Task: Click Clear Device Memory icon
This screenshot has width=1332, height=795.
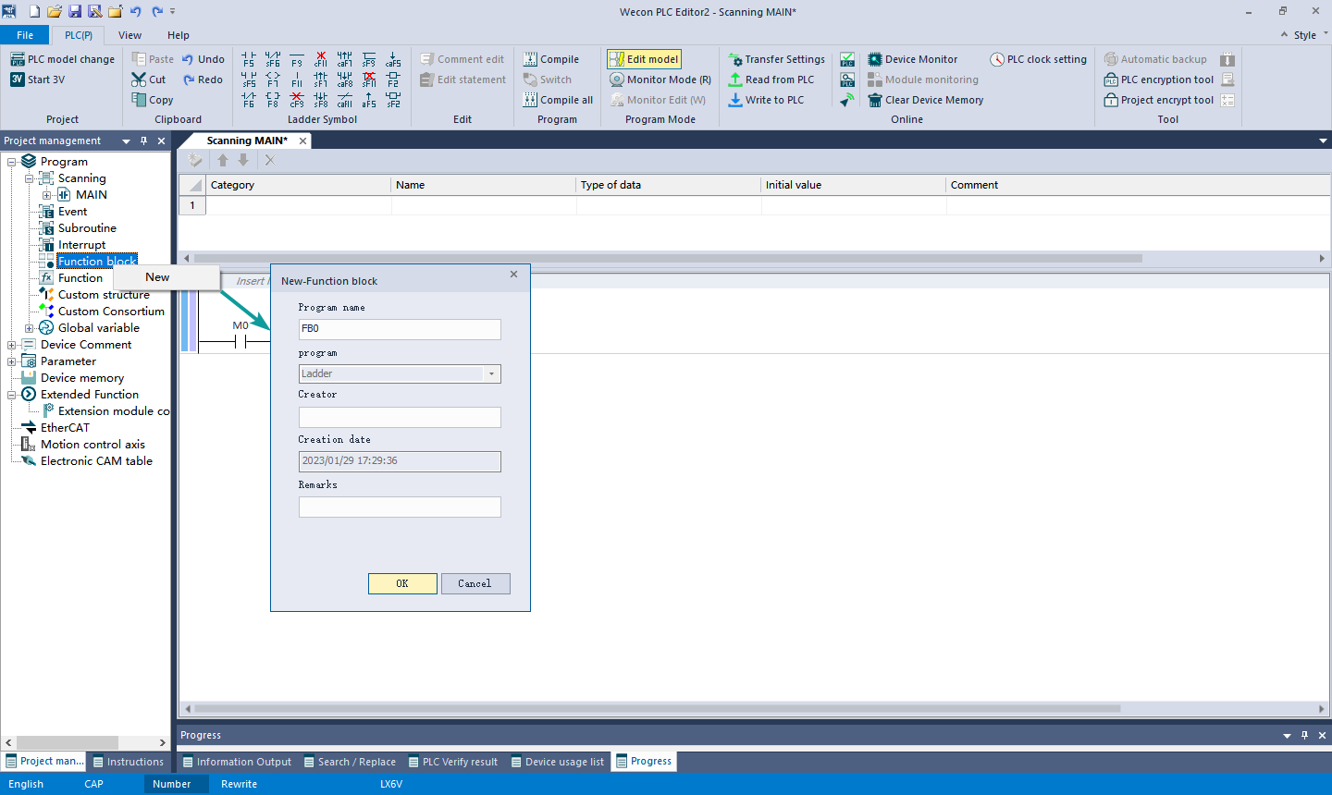Action: tap(874, 100)
